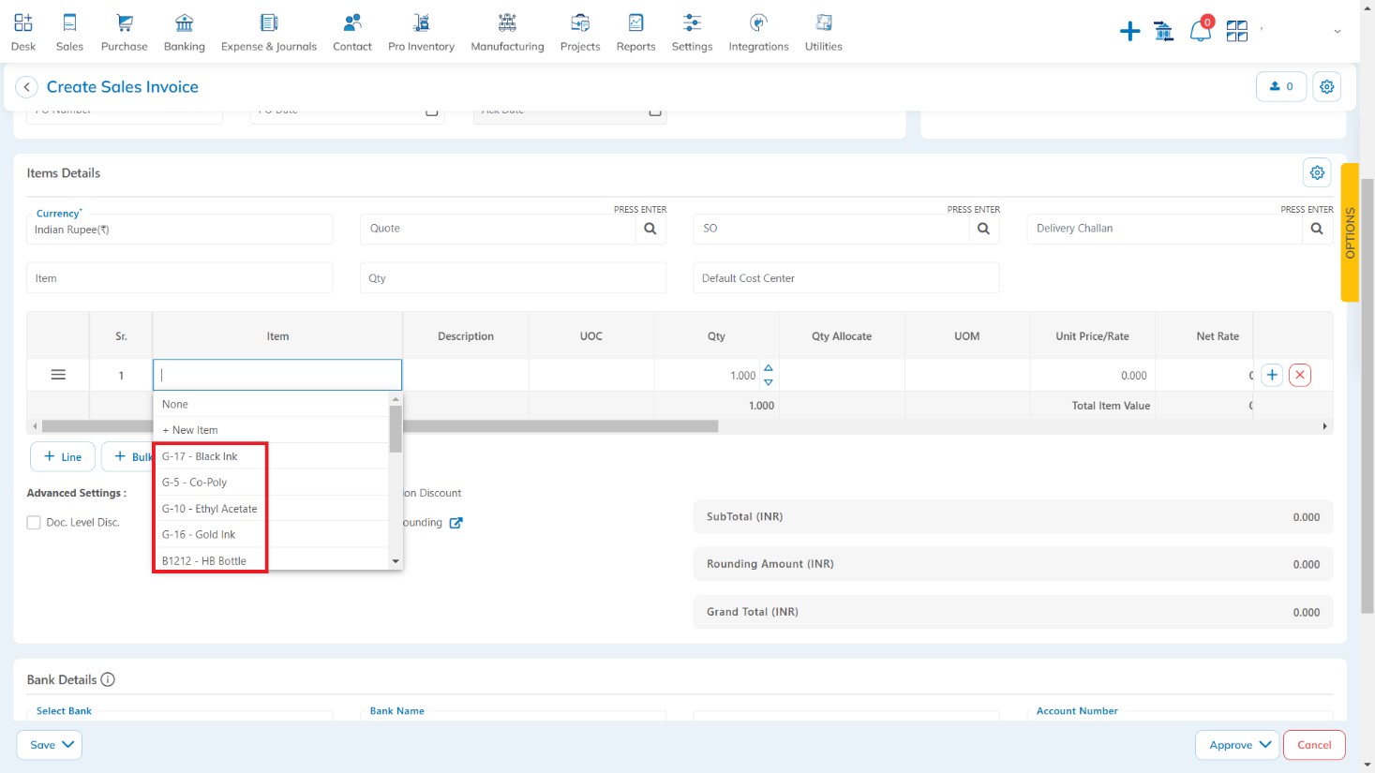Click table scroll right arrow

click(1324, 426)
